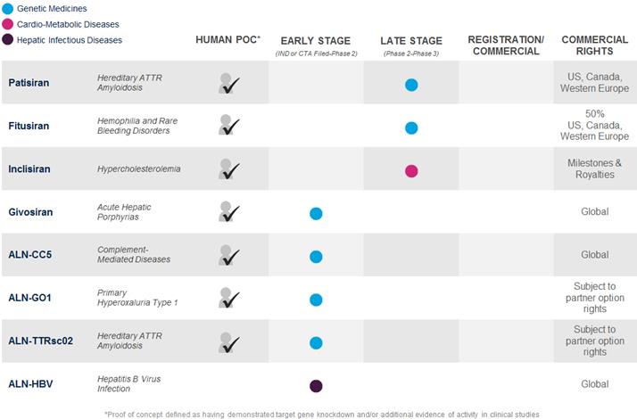Click the Hepatic Infectious Diseases legend dot
This screenshot has width=637, height=419.
tap(7, 40)
